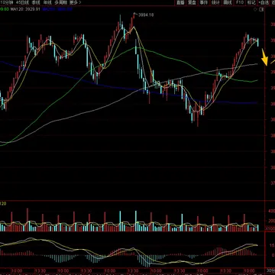Open the 直播 toolbar button
Viewport: 275px width, 275px height.
180,2
